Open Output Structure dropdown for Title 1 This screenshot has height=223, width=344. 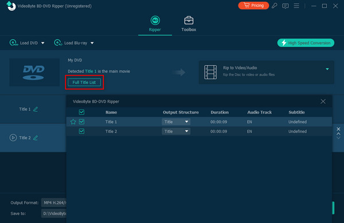[x=176, y=122]
